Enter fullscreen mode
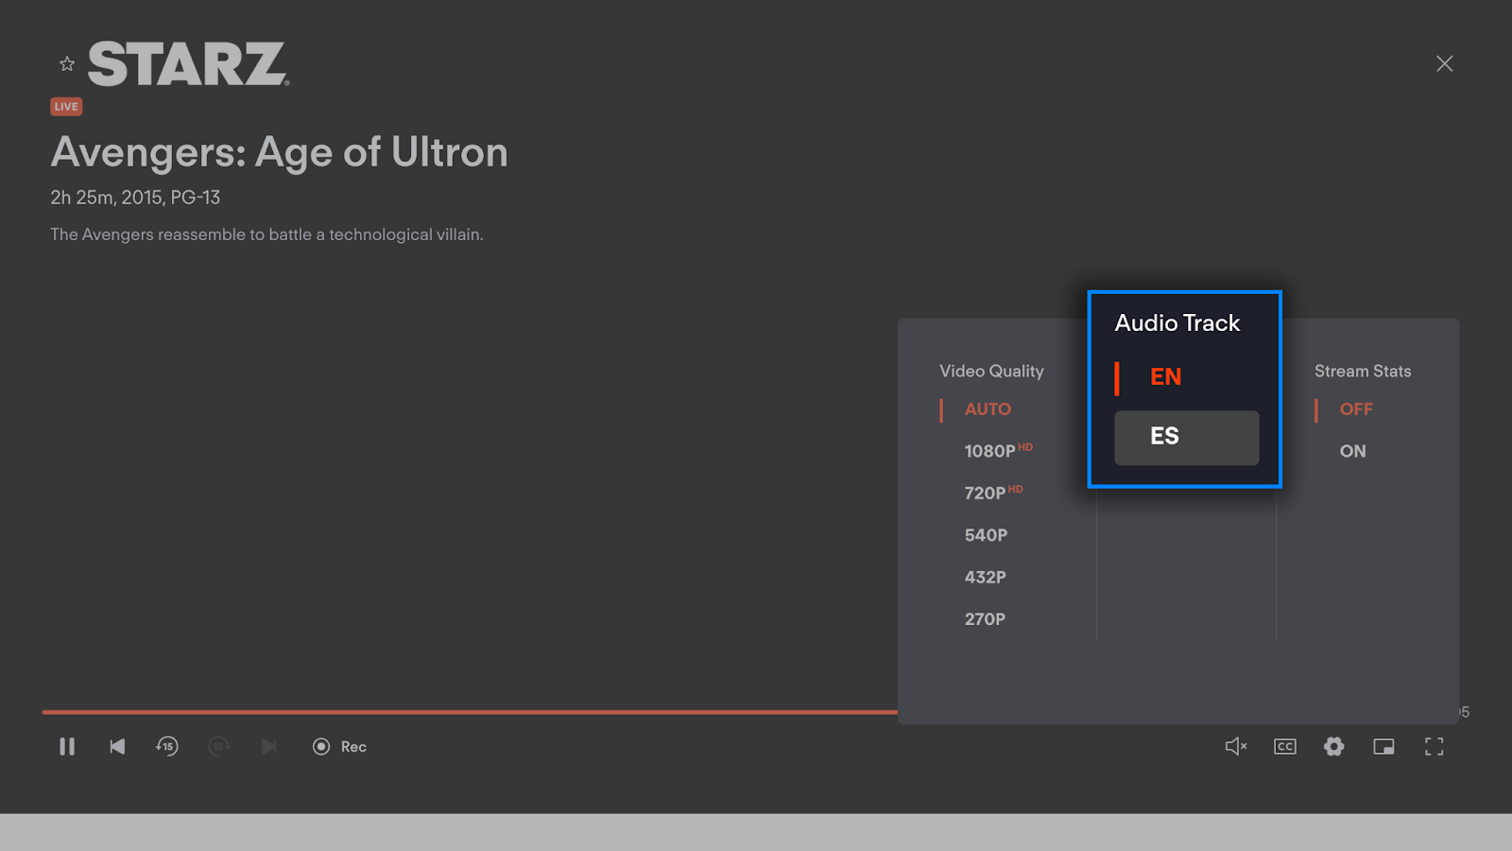Image resolution: width=1512 pixels, height=851 pixels. [x=1434, y=747]
